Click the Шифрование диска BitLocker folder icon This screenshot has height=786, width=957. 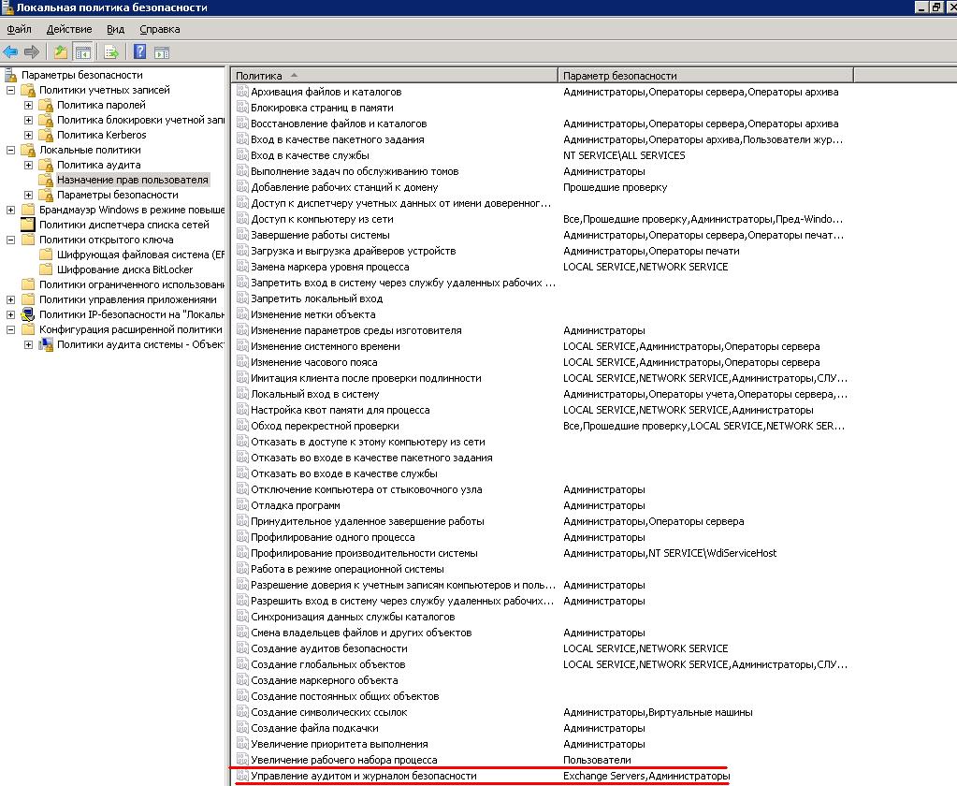coord(46,269)
